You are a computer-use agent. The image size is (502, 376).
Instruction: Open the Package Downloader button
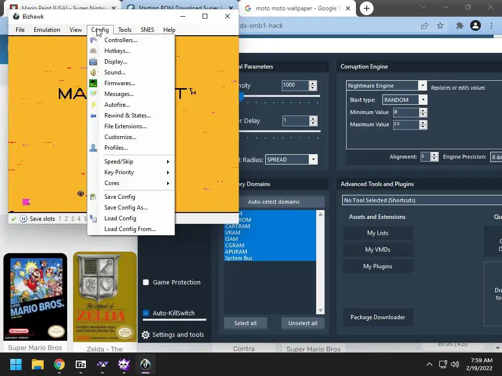pyautogui.click(x=378, y=317)
